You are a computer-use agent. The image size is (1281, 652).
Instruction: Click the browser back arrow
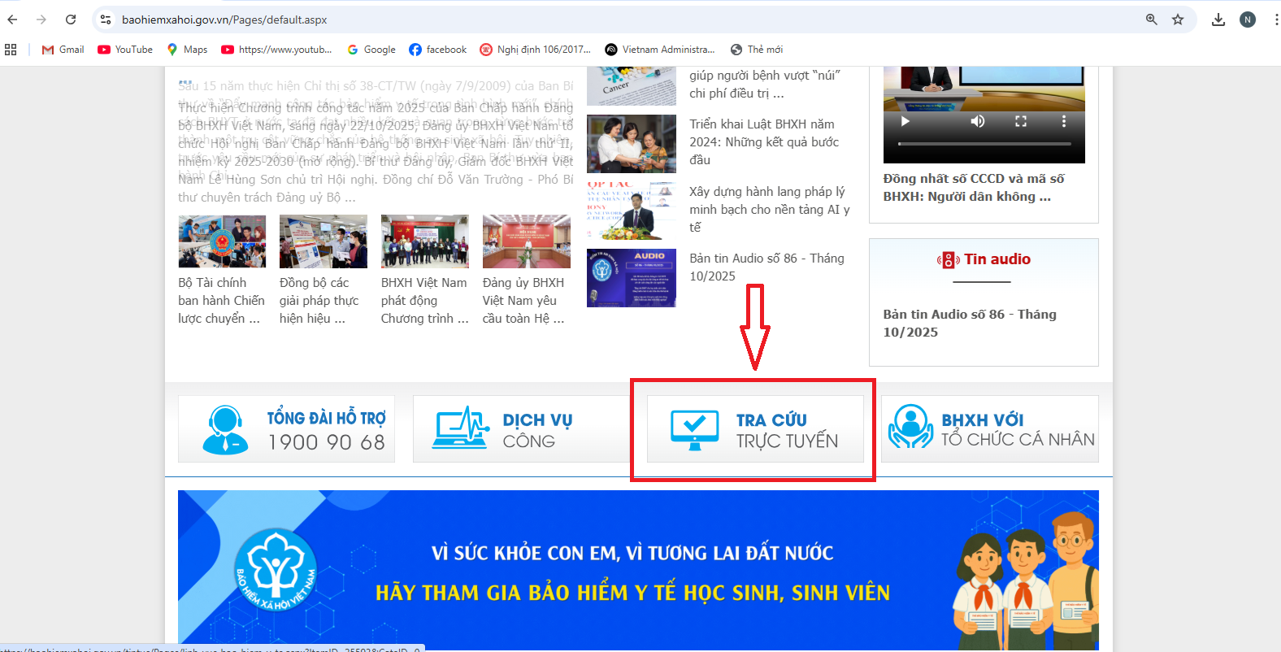coord(12,20)
